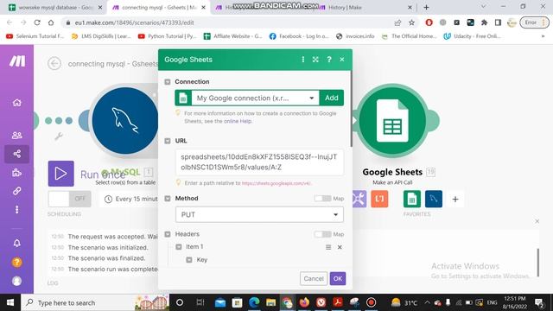The width and height of the screenshot is (553, 311).
Task: Click the purple tools icon in toolbar
Action: coord(359,199)
